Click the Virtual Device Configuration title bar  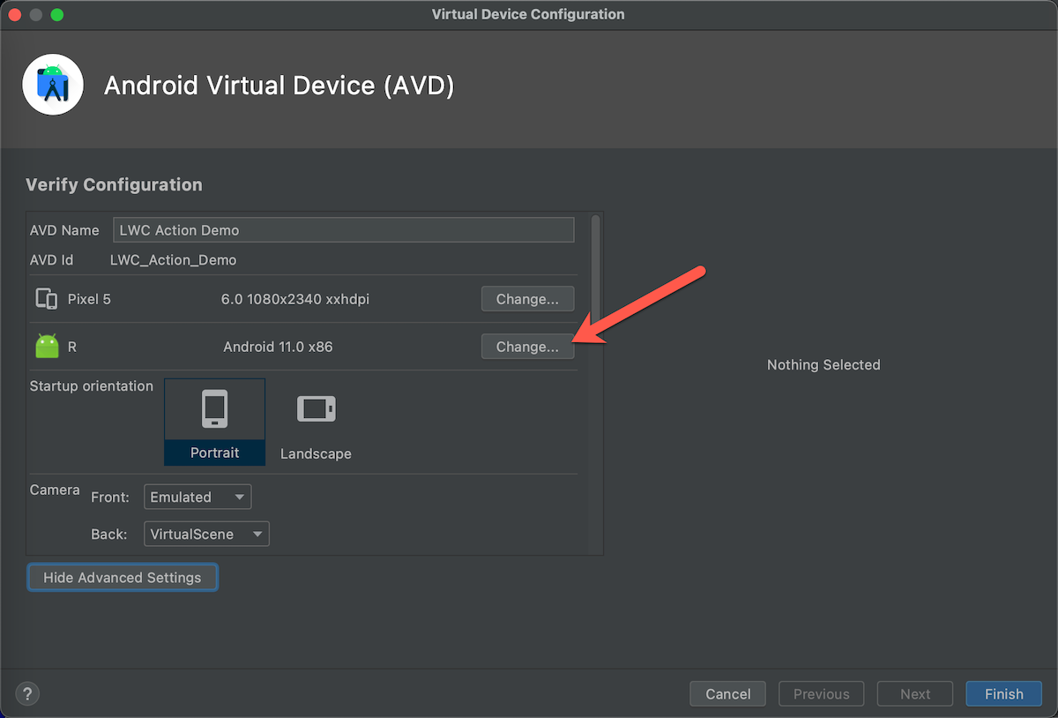click(x=527, y=14)
